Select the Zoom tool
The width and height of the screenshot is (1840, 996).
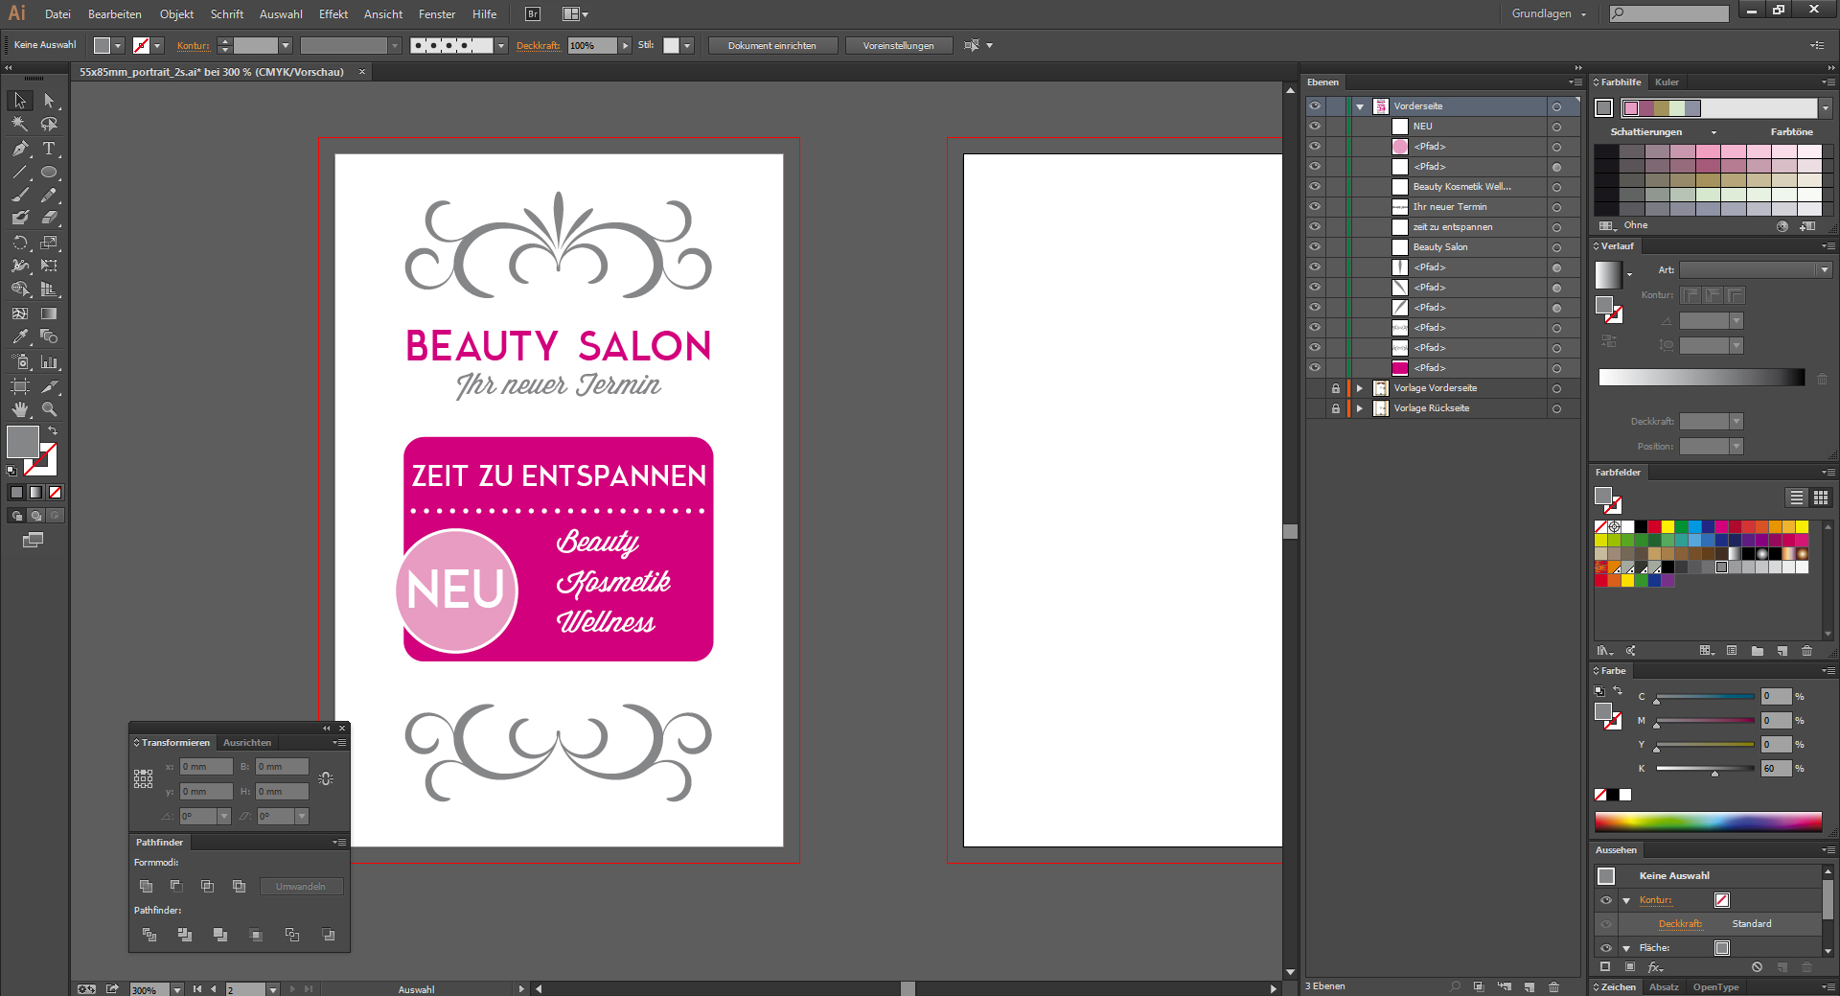tap(49, 409)
